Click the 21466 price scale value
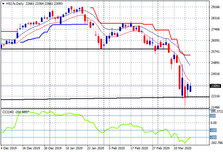Viewport: 223px width, 152px height. (x=215, y=107)
